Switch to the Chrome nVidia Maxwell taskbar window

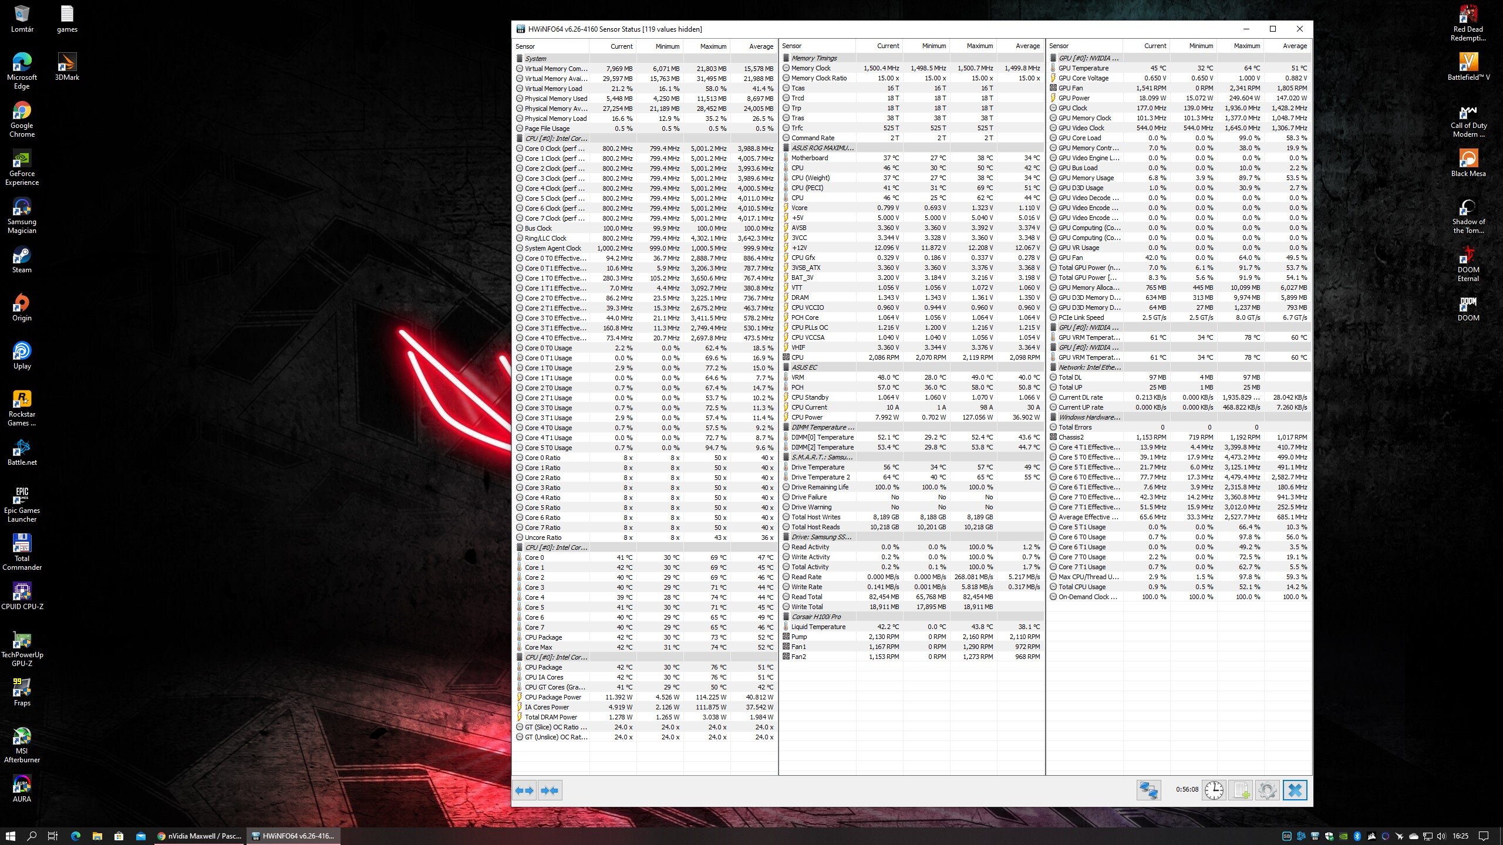[x=200, y=836]
